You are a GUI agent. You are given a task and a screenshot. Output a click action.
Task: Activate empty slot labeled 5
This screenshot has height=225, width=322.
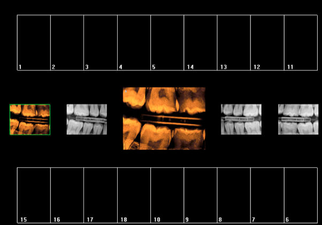click(167, 43)
